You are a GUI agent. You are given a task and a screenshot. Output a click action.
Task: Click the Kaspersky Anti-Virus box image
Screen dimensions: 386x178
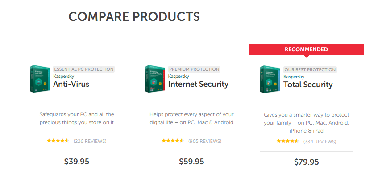(x=40, y=79)
